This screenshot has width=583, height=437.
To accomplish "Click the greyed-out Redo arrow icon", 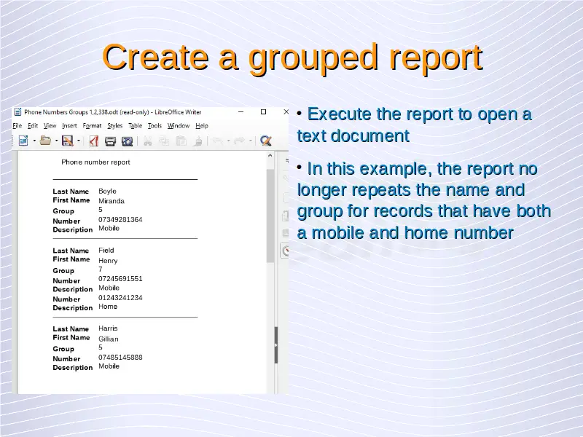I will (x=240, y=141).
